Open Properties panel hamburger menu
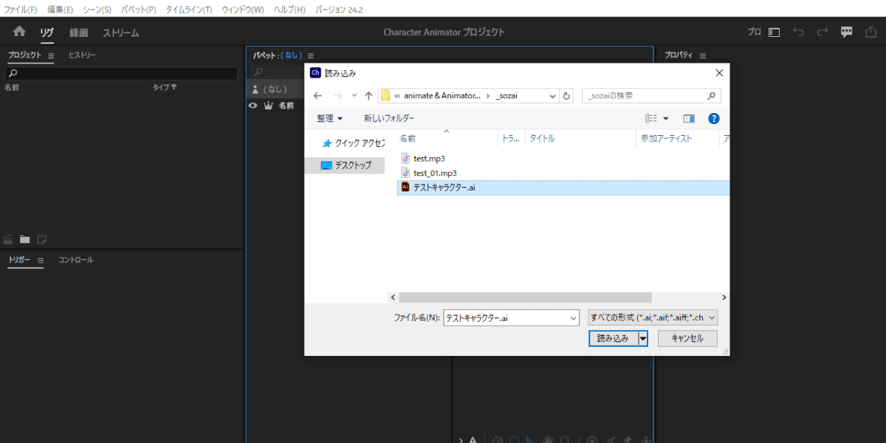This screenshot has width=886, height=443. [x=703, y=55]
